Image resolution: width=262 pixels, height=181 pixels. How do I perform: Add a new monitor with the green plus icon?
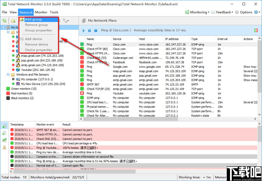(256, 30)
